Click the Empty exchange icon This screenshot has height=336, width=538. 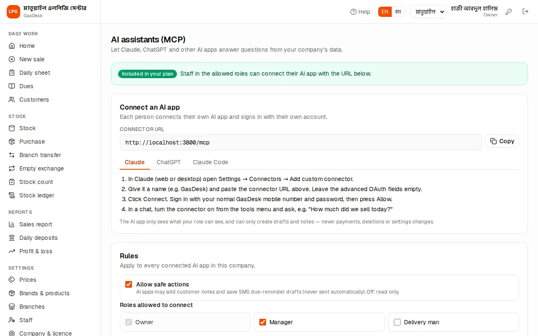tap(12, 168)
